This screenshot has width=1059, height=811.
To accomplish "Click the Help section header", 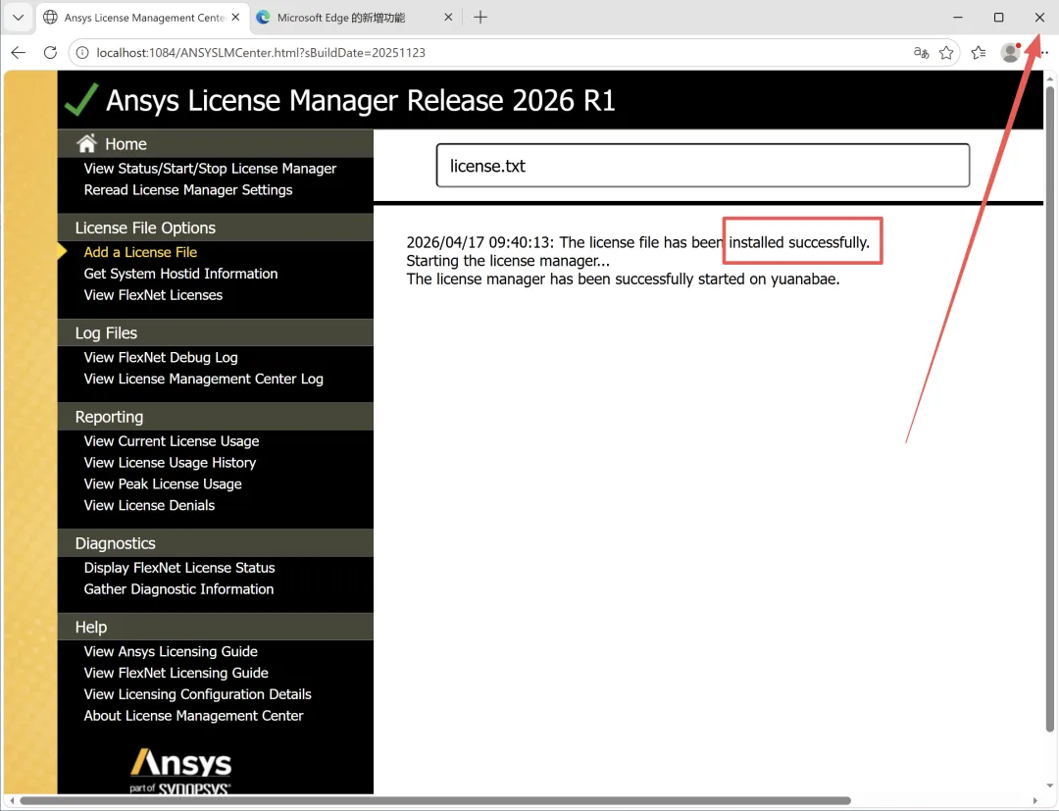I will 90,627.
